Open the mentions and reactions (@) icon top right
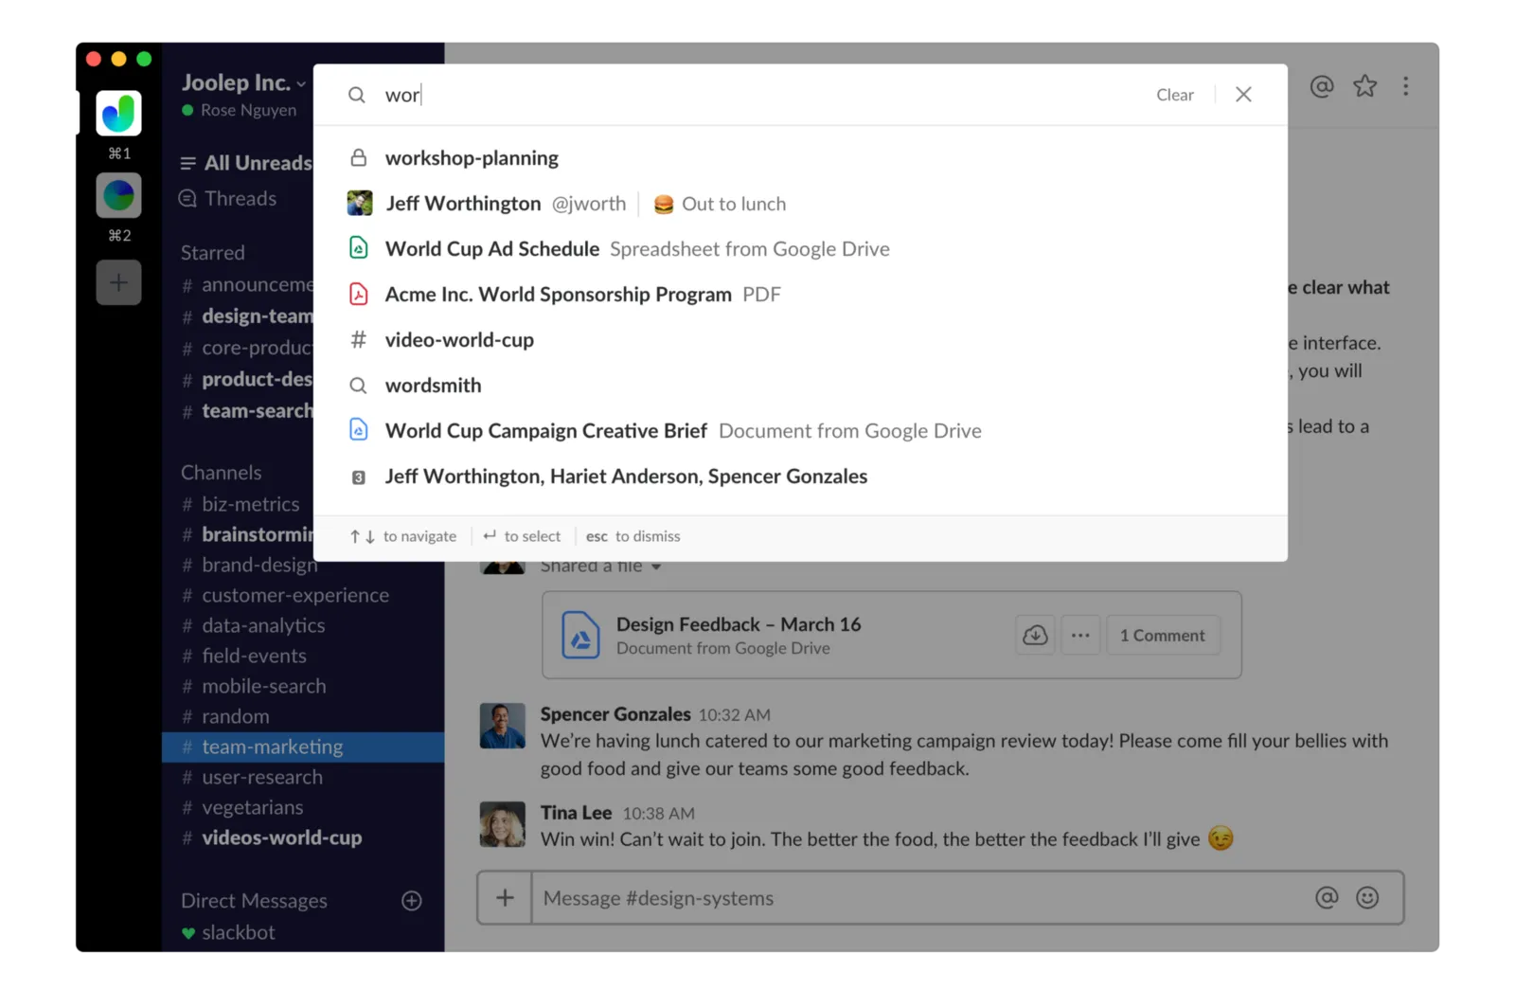 [1322, 86]
